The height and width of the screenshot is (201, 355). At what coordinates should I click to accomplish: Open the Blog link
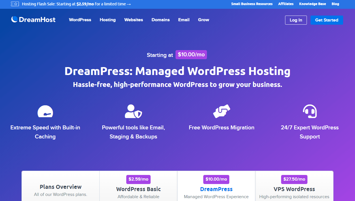[x=335, y=4]
